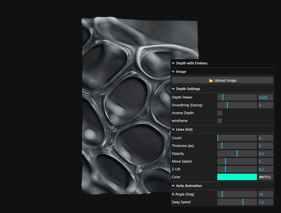
Task: Collapse the Auto Animation section
Action: coord(188,186)
